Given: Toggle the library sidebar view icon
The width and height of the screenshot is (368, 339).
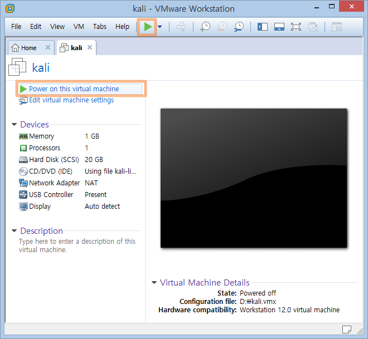Looking at the screenshot, I should pyautogui.click(x=263, y=27).
